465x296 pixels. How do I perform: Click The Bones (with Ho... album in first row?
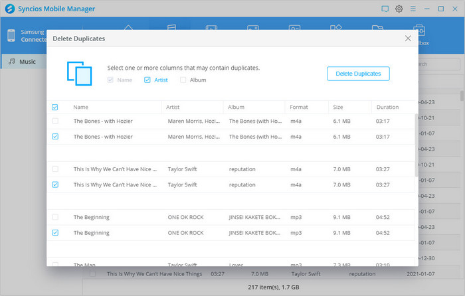[255, 121]
